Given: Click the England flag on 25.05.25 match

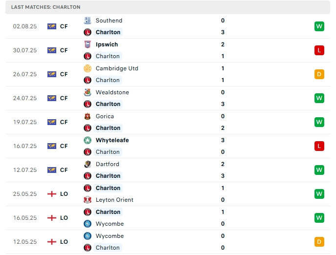Looking at the screenshot, I should click(x=52, y=194).
